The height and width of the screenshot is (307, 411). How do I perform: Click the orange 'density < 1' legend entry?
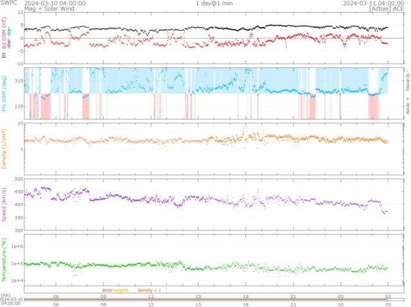pyautogui.click(x=150, y=290)
